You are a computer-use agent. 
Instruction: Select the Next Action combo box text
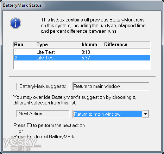pos(108,114)
